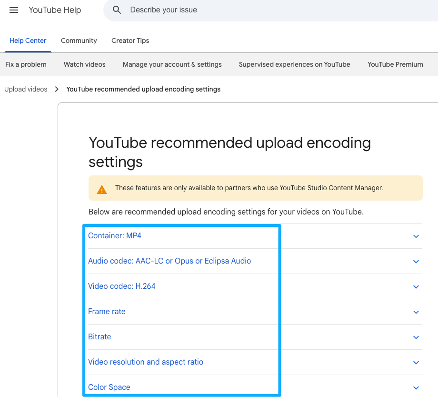Viewport: 438px width, 397px height.
Task: Select Watch videos menu item
Action: [x=85, y=65]
